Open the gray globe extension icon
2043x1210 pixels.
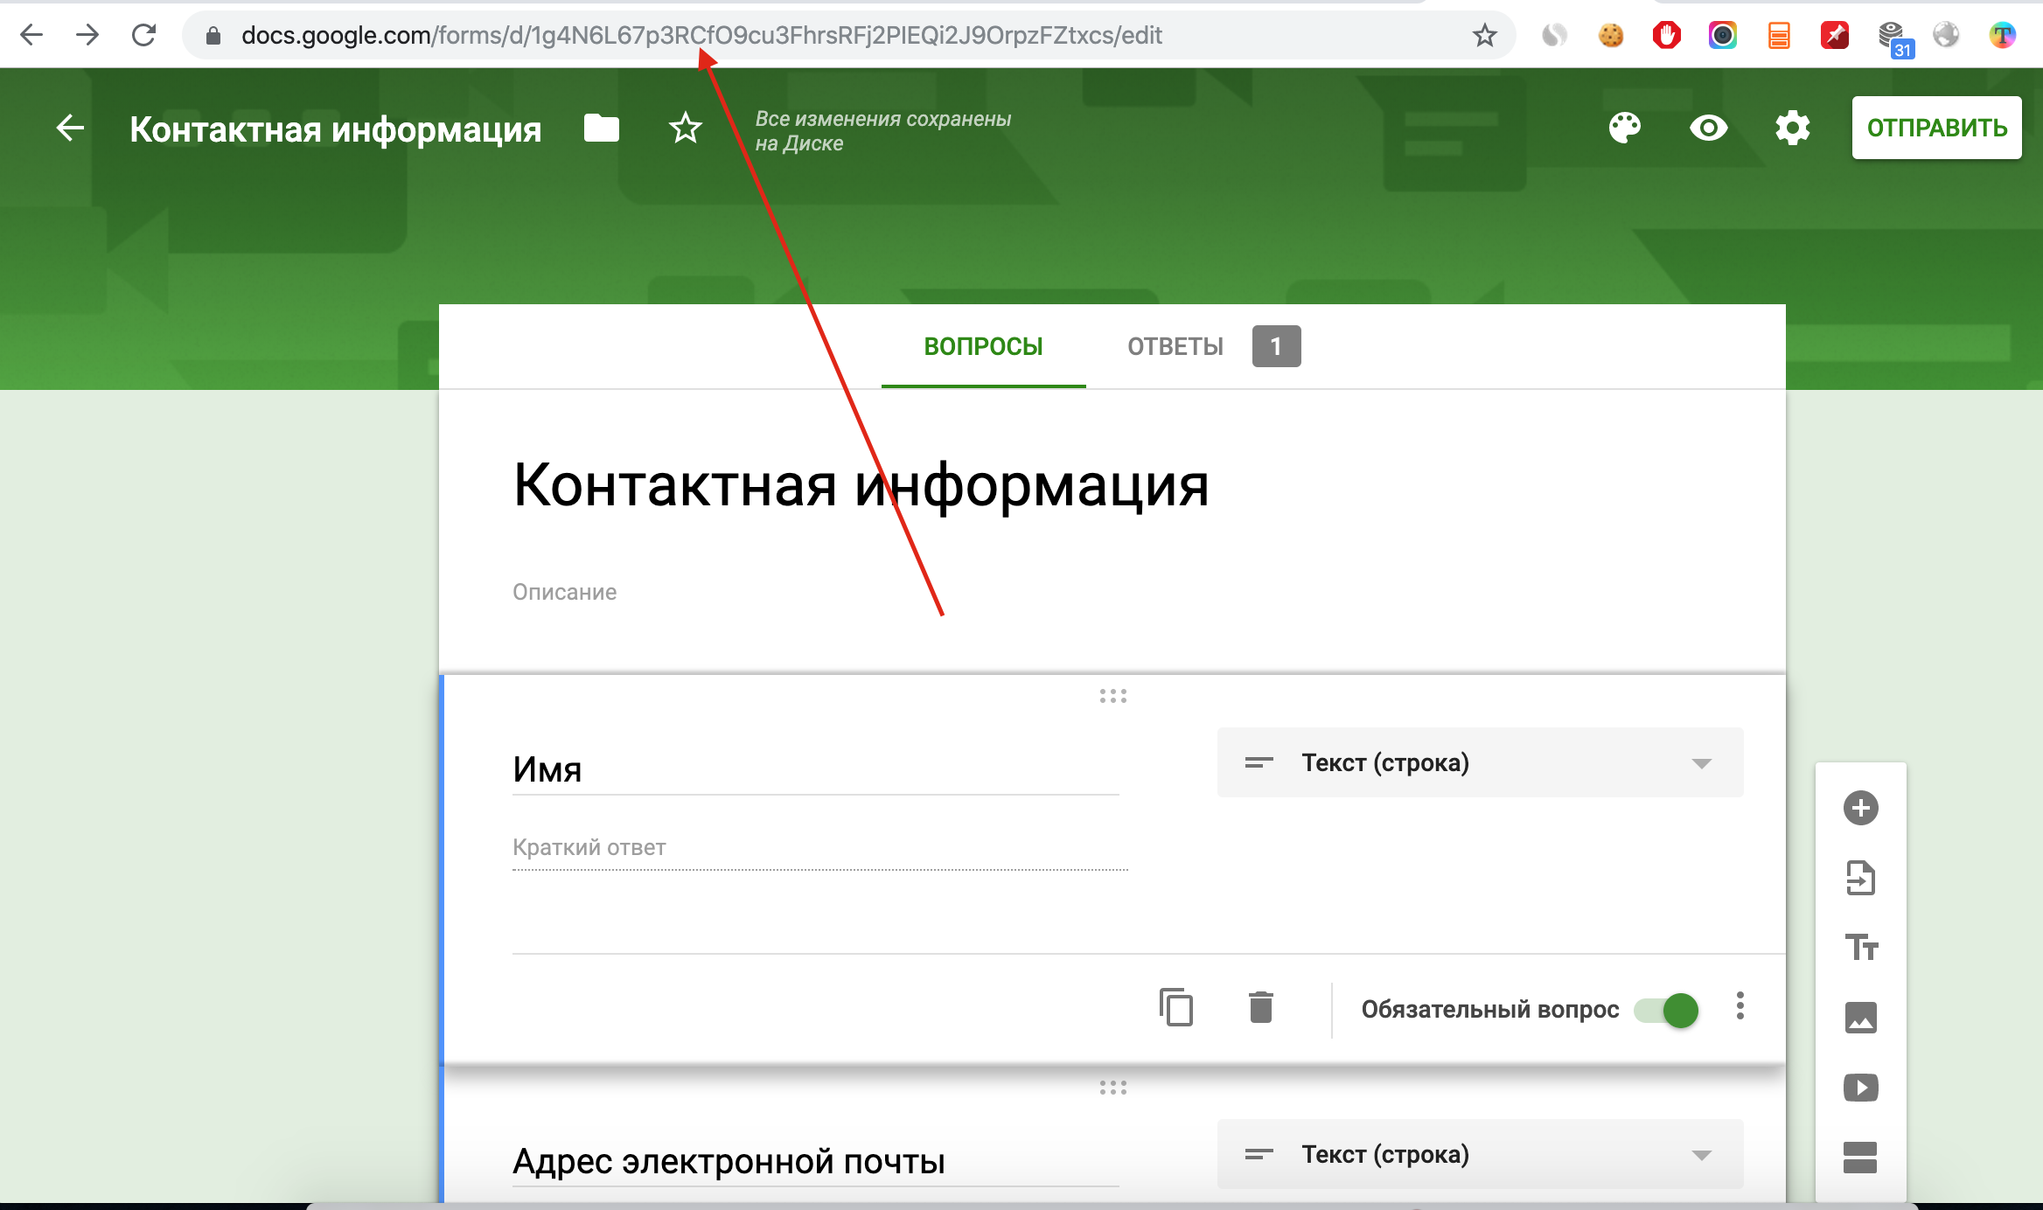(1946, 35)
